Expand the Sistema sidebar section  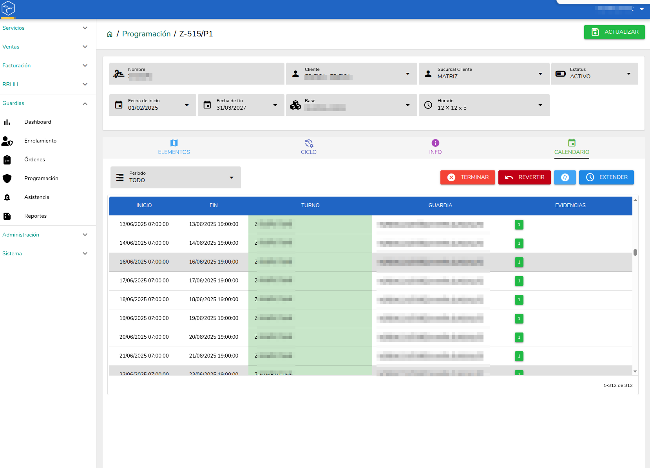coord(48,254)
